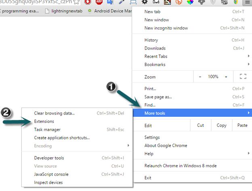Choose Print from the menu
The image size is (252, 191).
(x=192, y=89)
